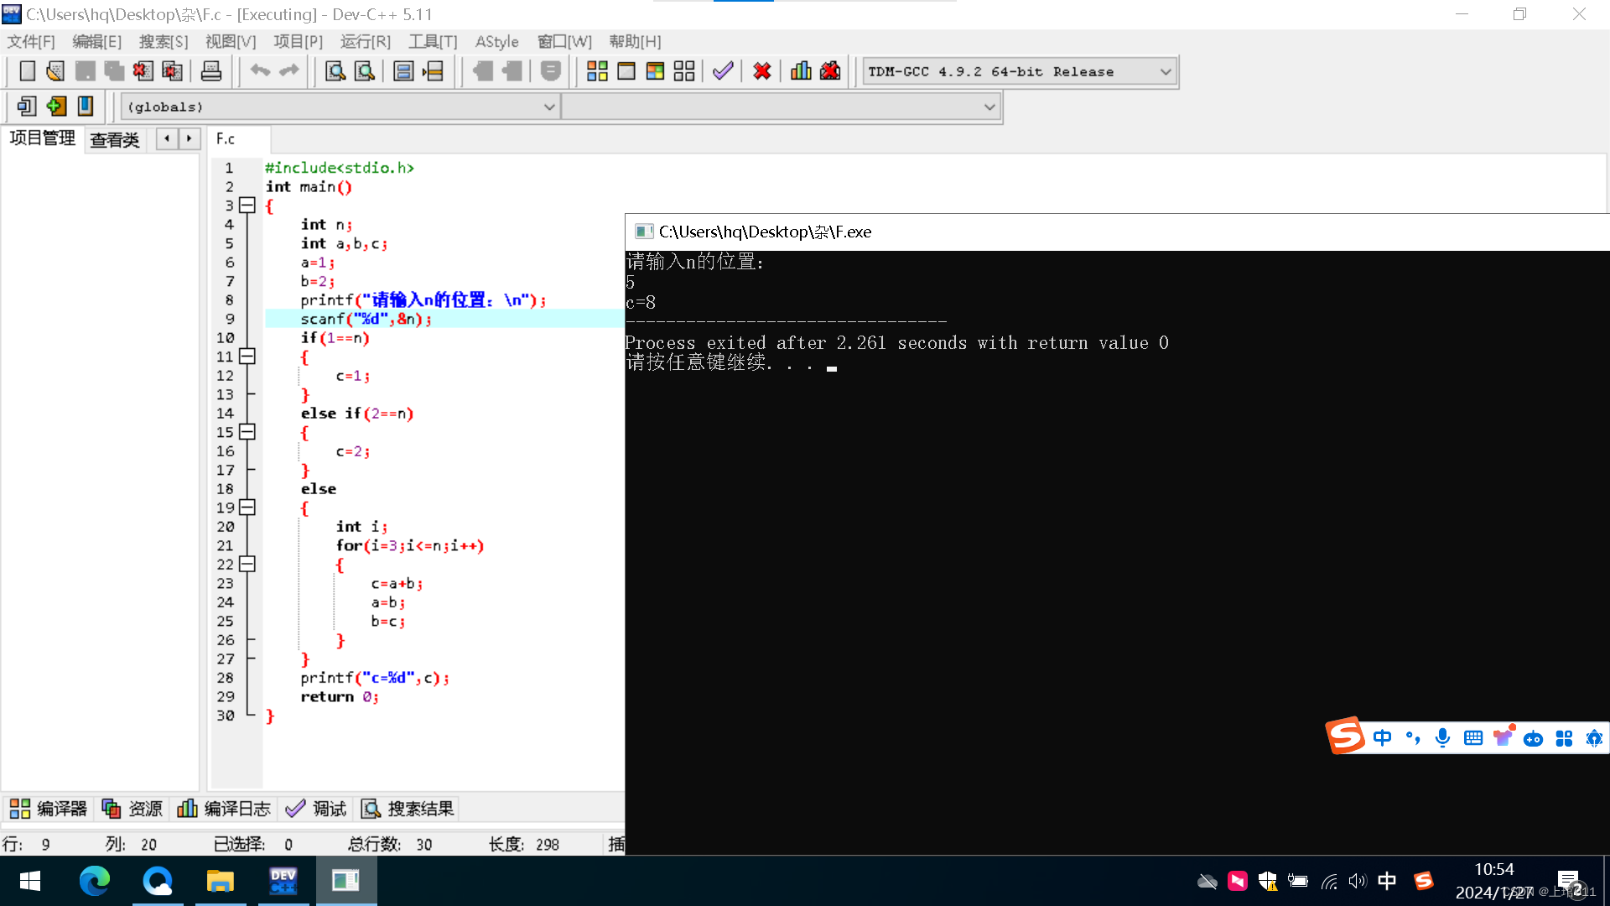Toggle Sogou punctuation mode button
Image resolution: width=1610 pixels, height=906 pixels.
pos(1413,738)
